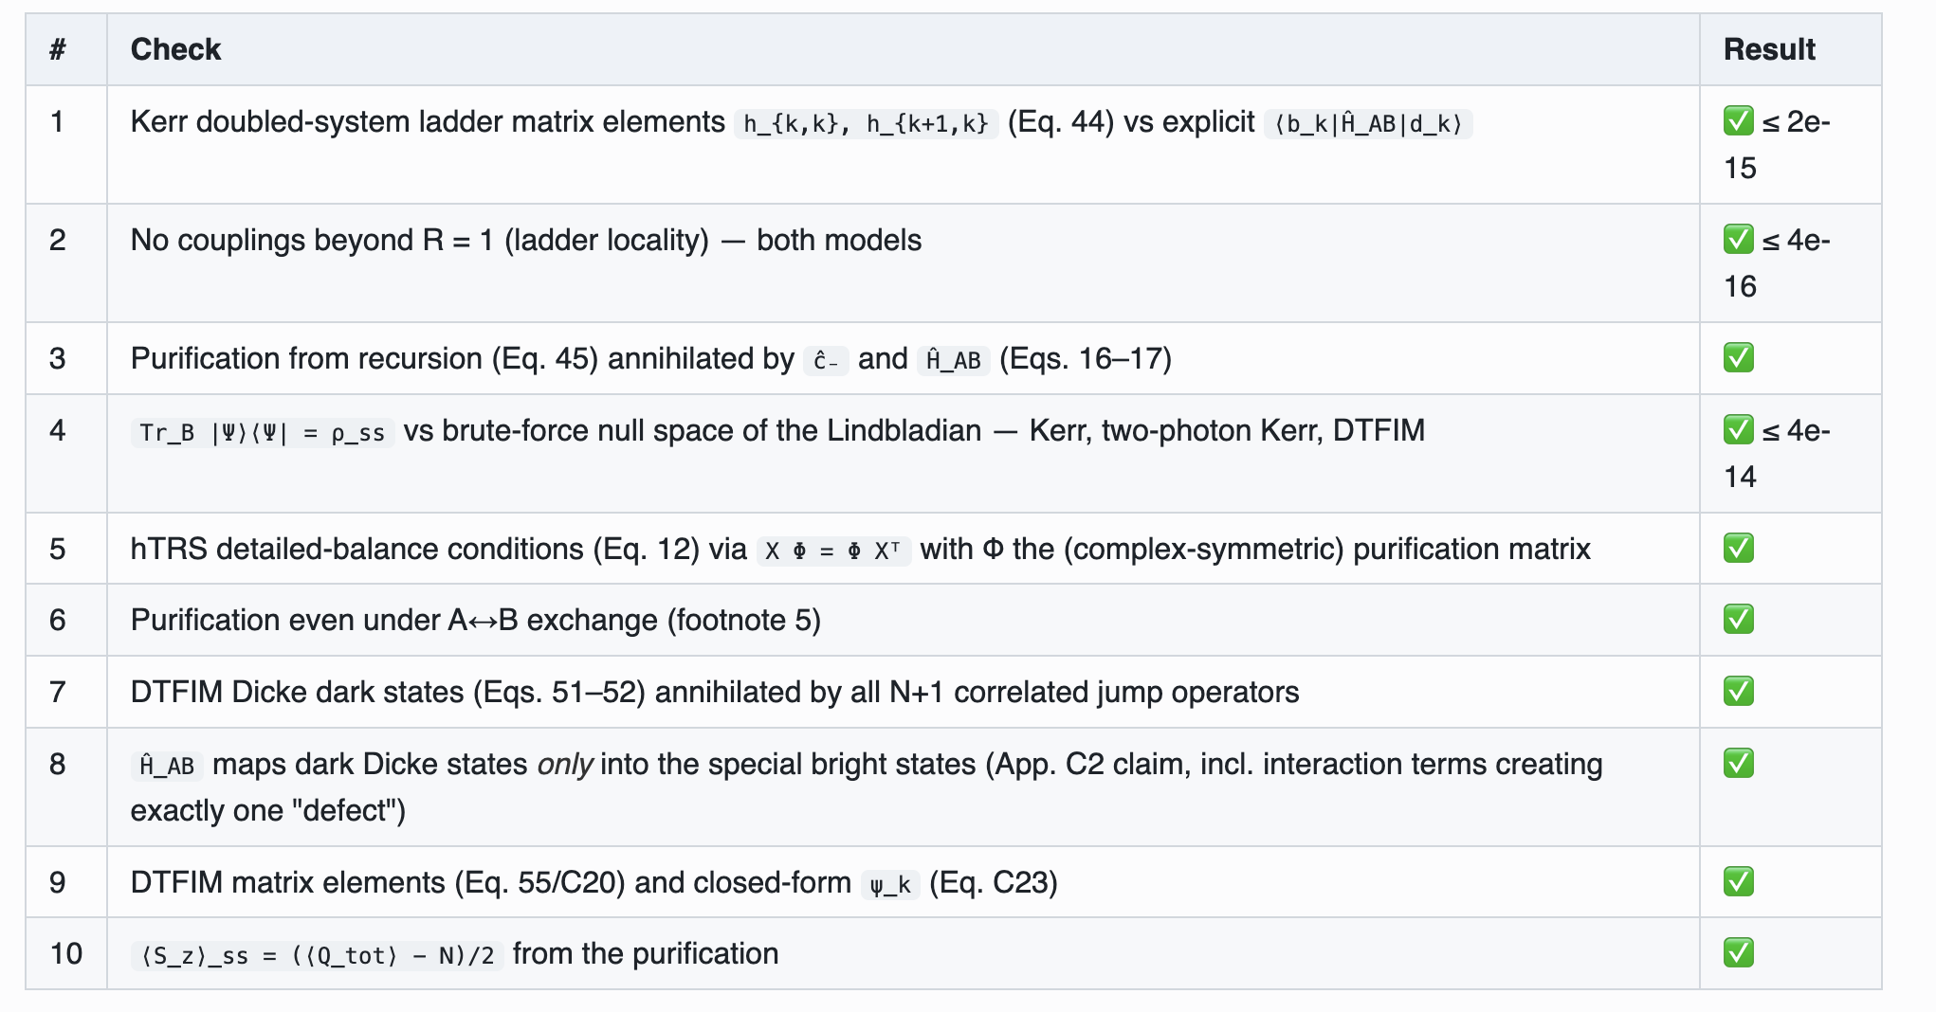Click the h_{k,k}, h_{k+1,k} code snippet
This screenshot has height=1012, width=1936.
(x=866, y=123)
